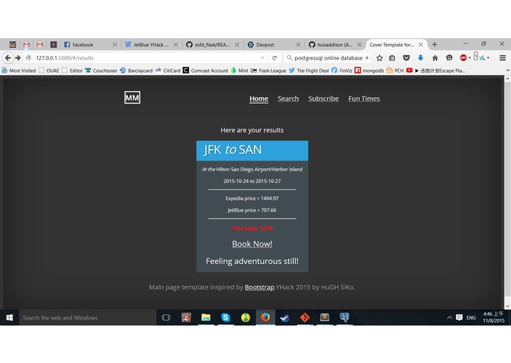Click the browser forward arrow button

[18, 58]
